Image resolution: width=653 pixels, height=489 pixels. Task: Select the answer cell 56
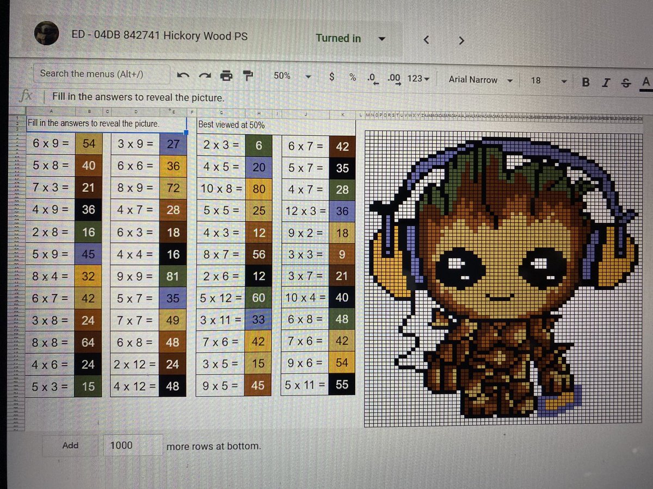coord(258,254)
